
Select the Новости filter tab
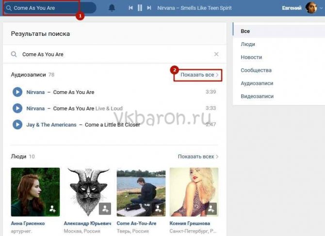(279, 57)
